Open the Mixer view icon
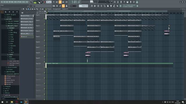This screenshot has height=104, width=186. pyautogui.click(x=101, y=6)
